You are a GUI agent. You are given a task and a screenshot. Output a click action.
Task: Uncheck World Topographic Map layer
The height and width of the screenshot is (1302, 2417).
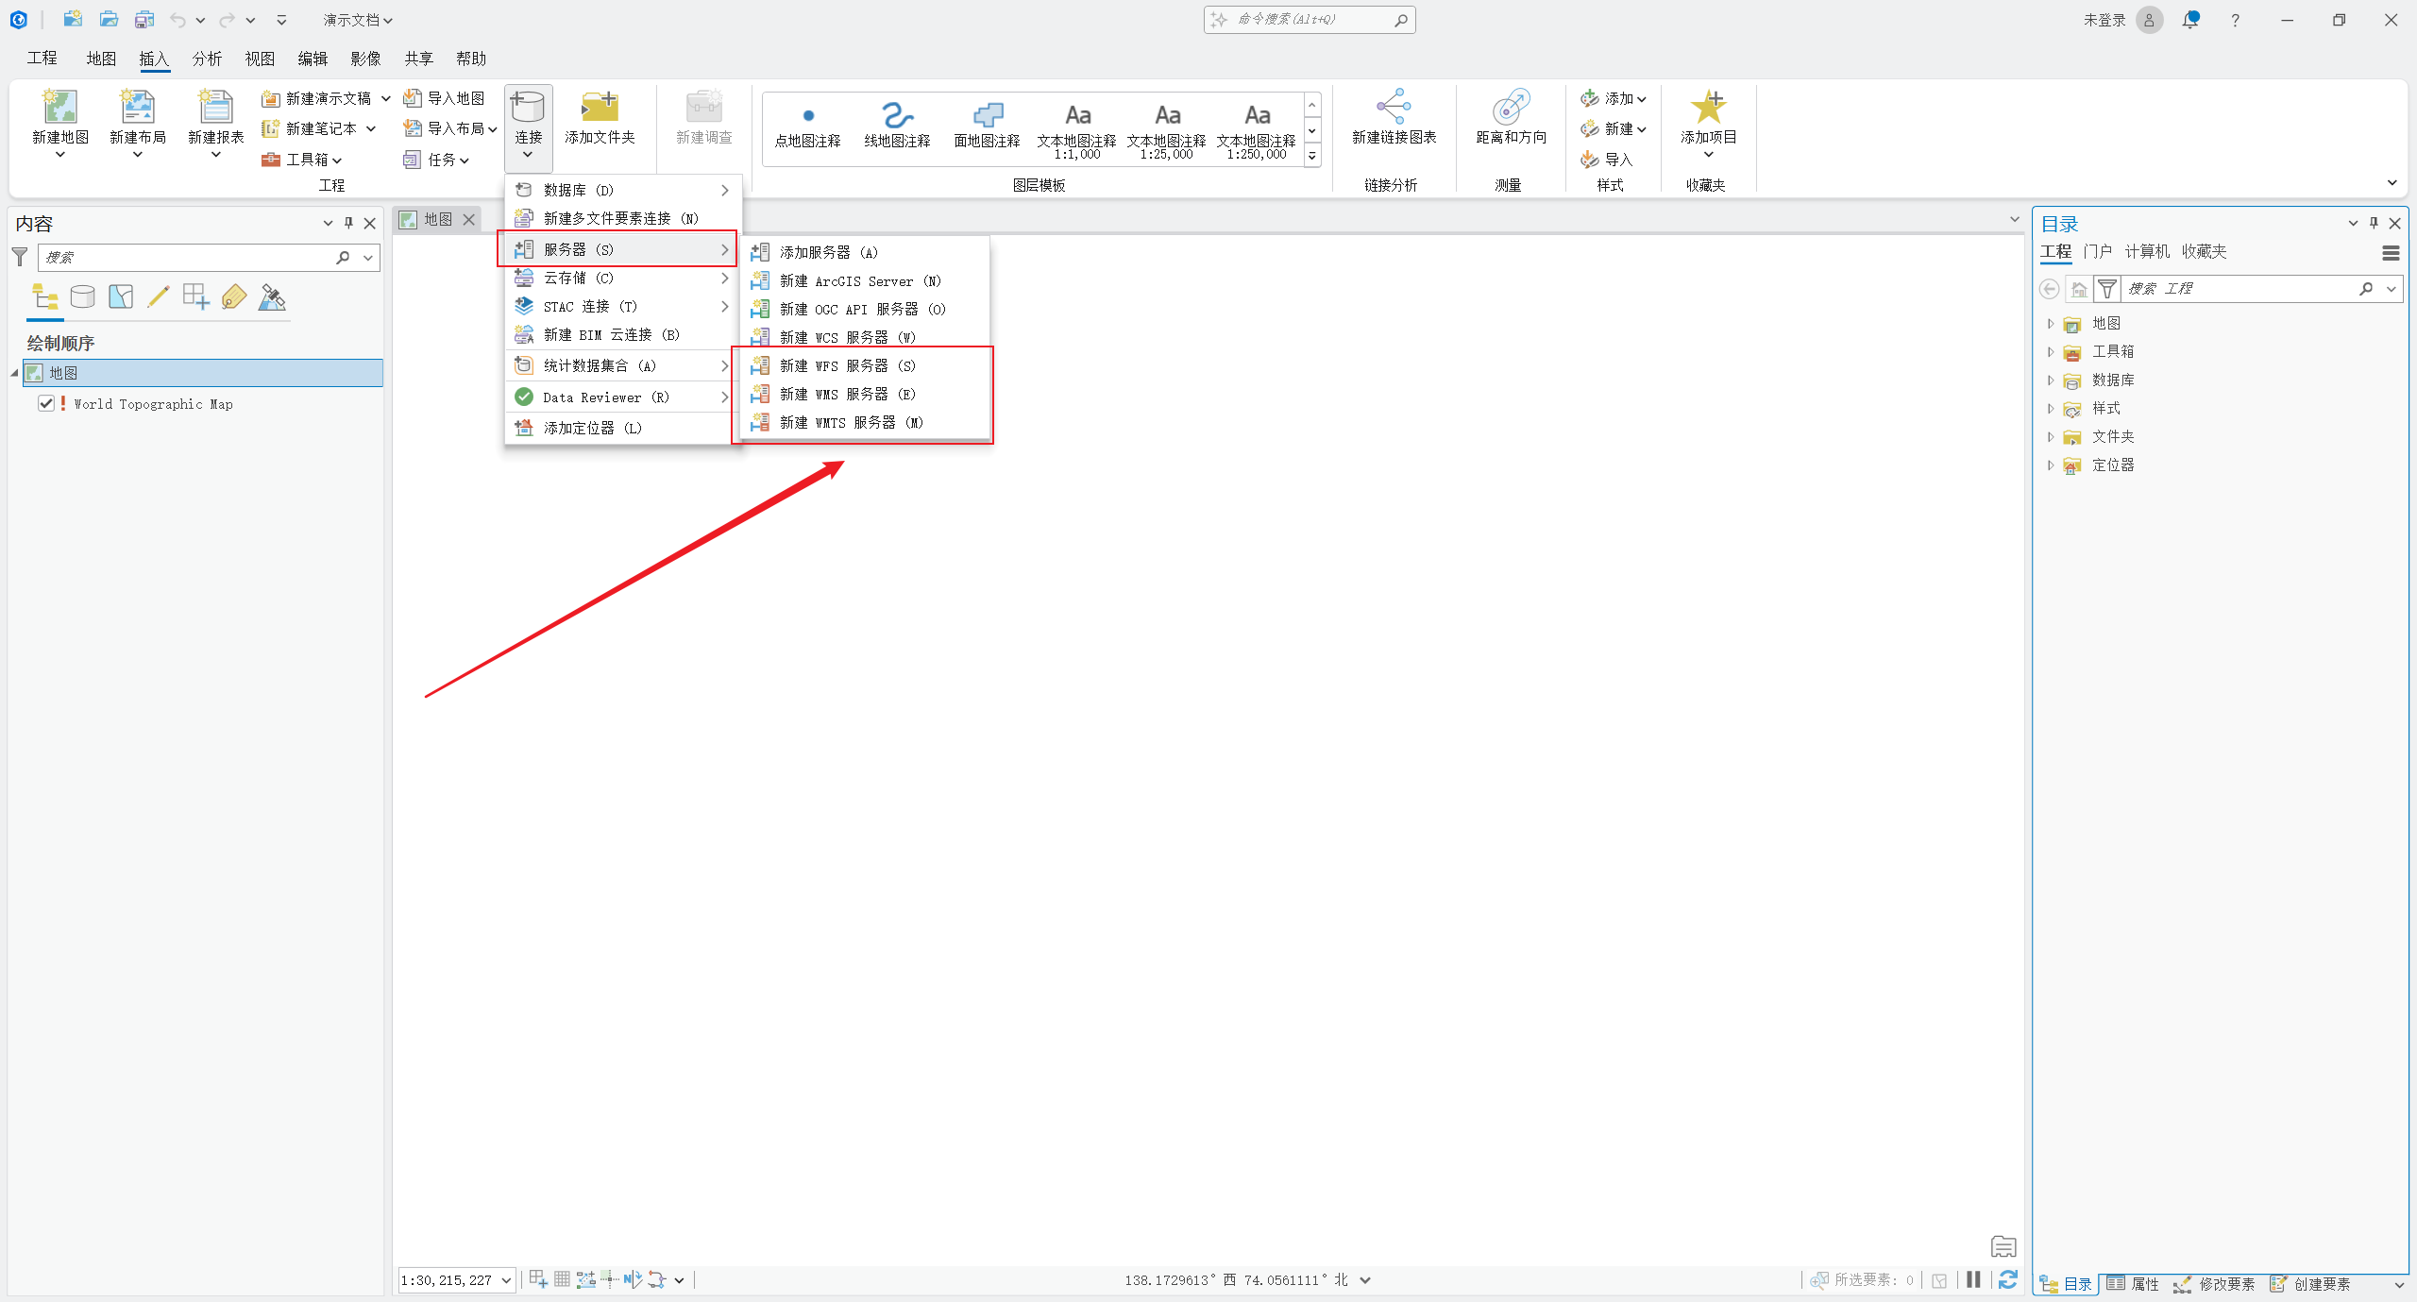[45, 403]
